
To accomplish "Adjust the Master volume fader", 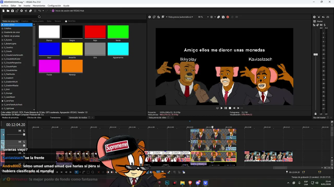I will (x=315, y=54).
